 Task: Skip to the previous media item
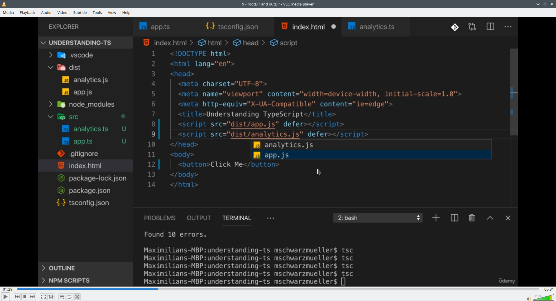[x=17, y=297]
